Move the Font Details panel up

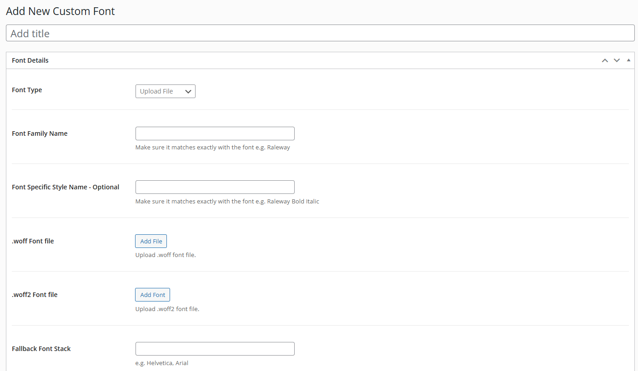tap(605, 60)
